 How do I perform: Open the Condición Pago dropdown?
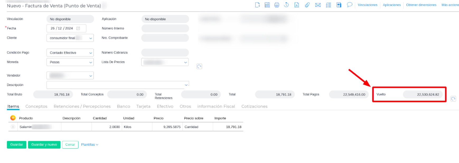(x=91, y=53)
